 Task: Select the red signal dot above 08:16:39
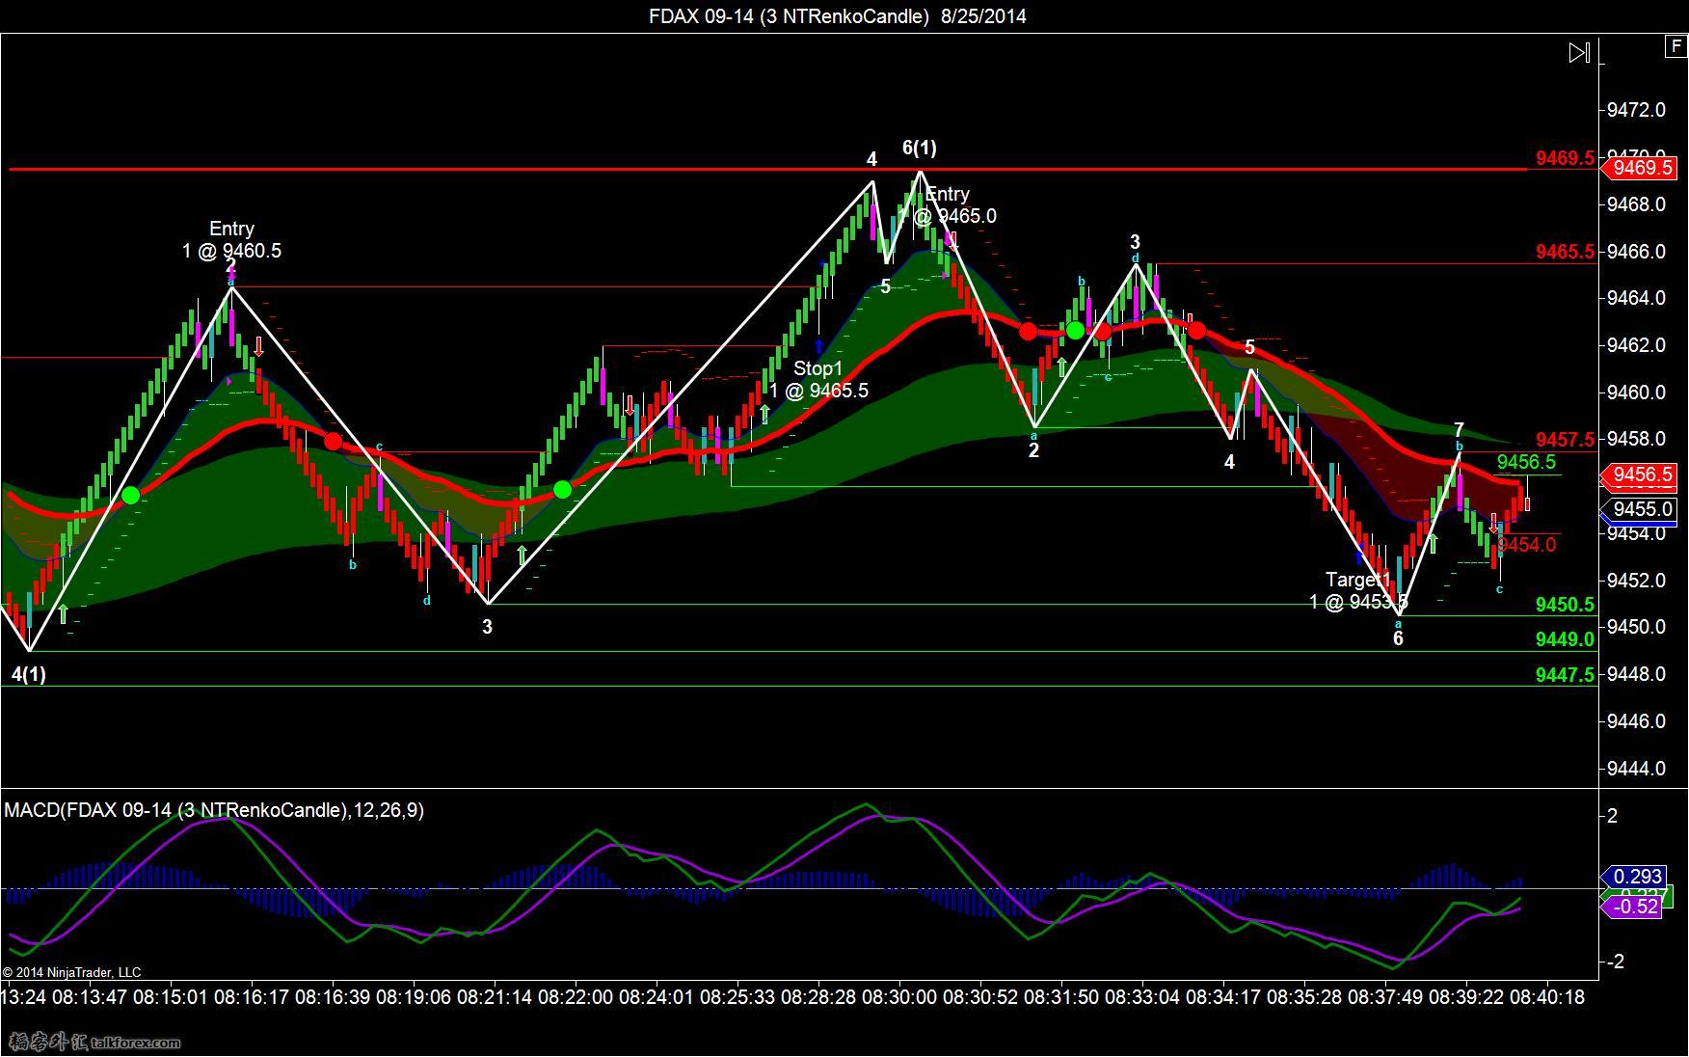[333, 442]
